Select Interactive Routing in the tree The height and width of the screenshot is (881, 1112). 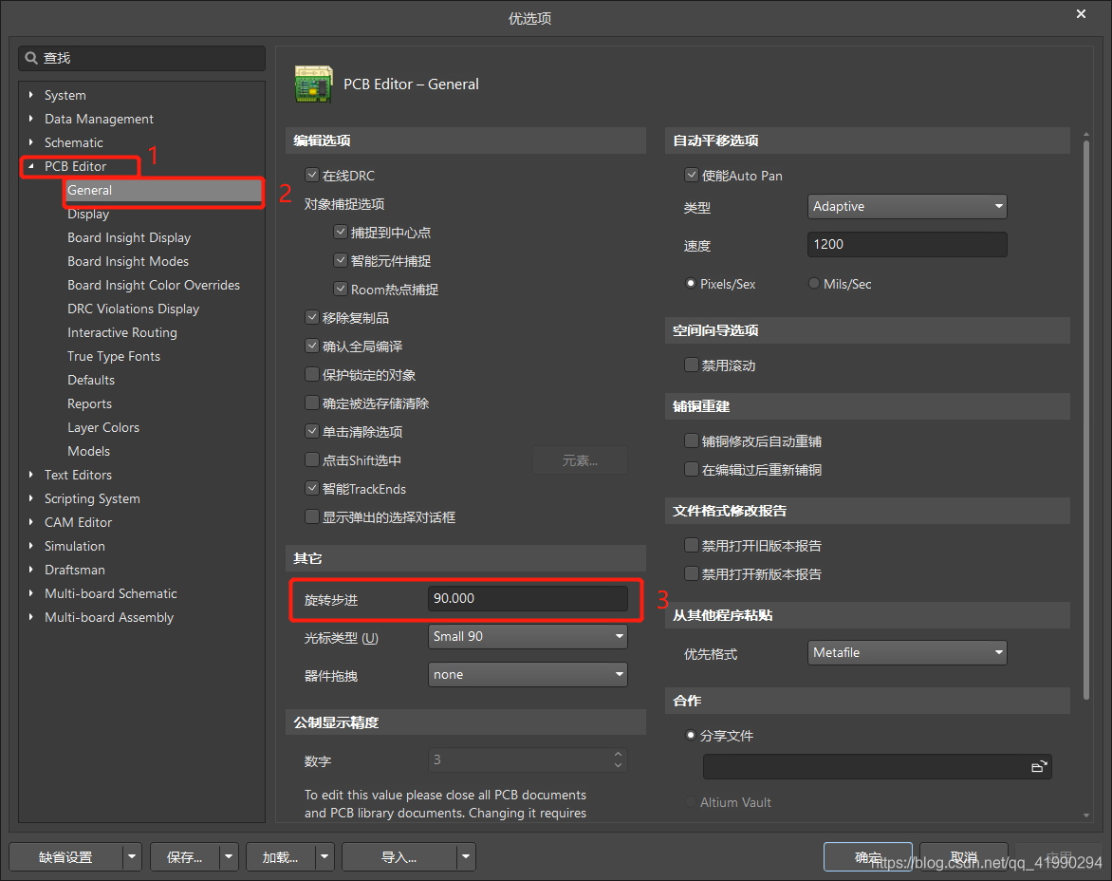121,332
